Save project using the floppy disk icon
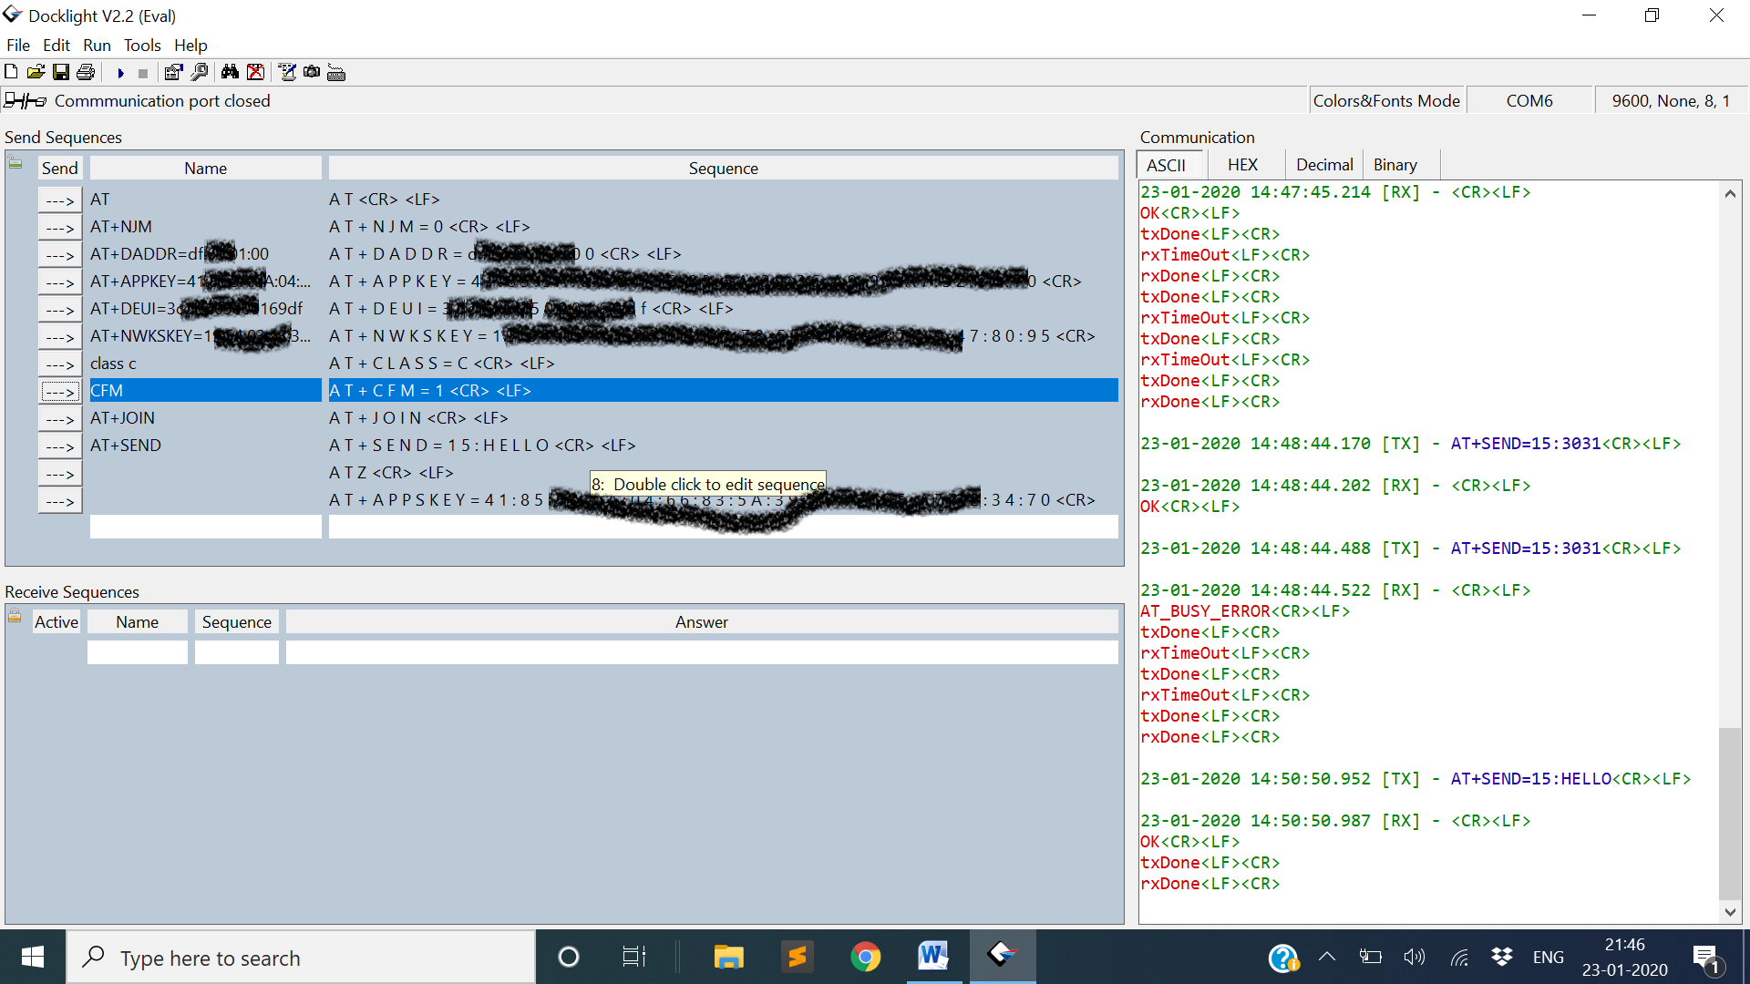The height and width of the screenshot is (984, 1750). click(x=61, y=72)
